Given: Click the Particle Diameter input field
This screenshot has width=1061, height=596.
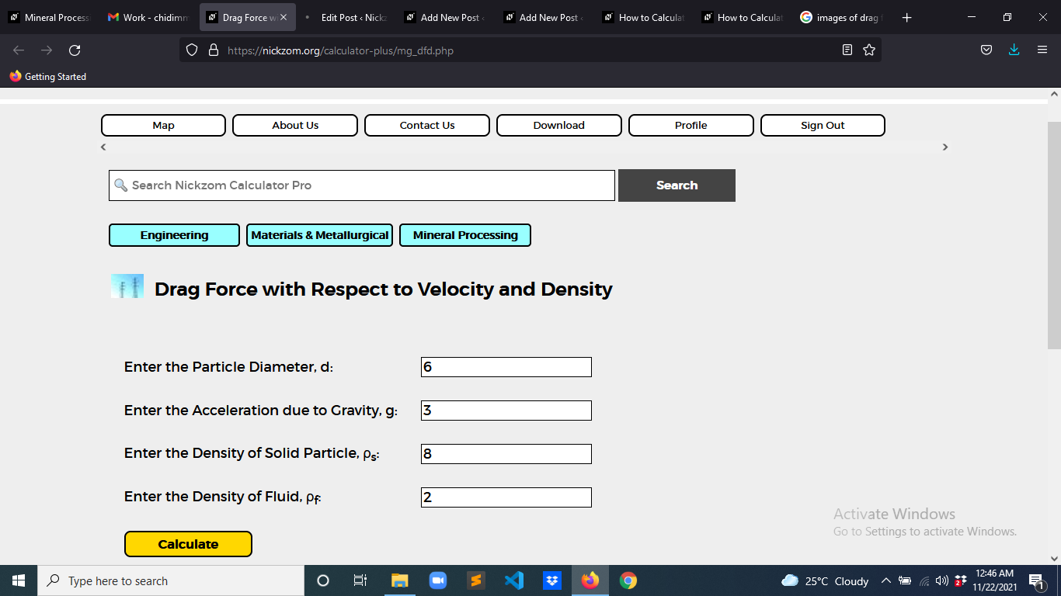Looking at the screenshot, I should tap(506, 367).
